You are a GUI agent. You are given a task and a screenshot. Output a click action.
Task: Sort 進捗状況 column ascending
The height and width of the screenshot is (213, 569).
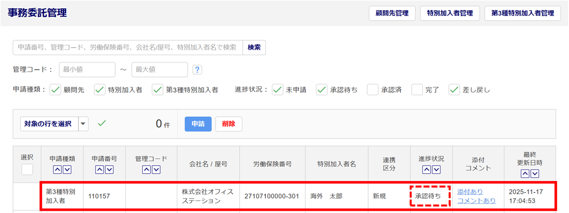[427, 169]
